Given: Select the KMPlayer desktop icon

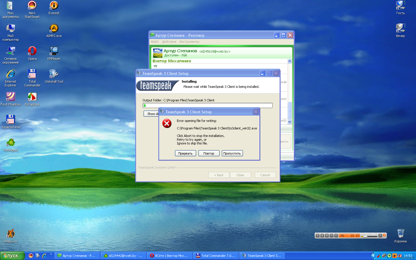Looking at the screenshot, I should (54, 53).
